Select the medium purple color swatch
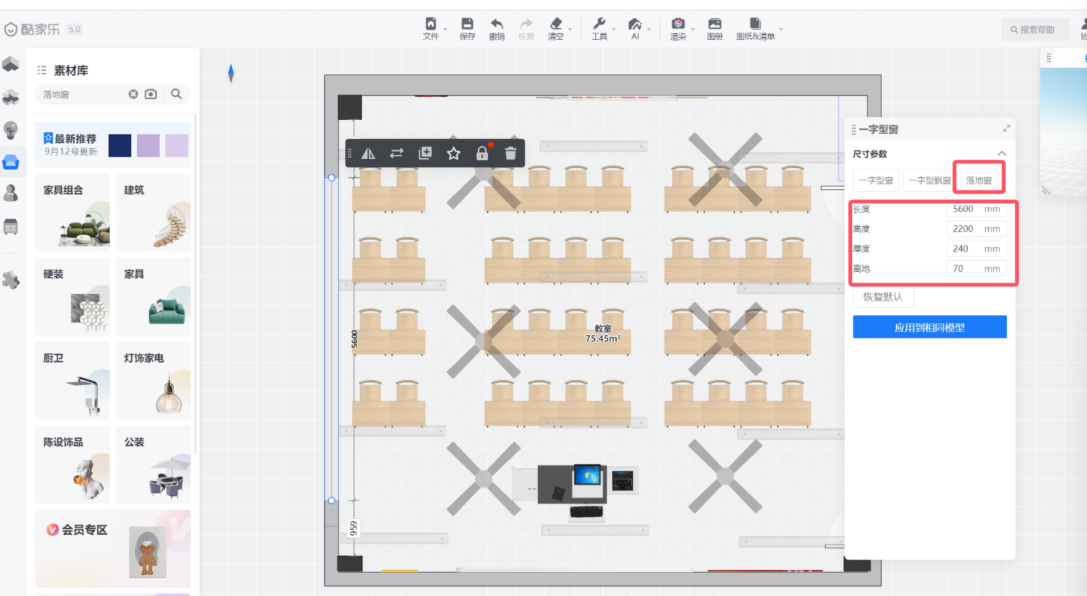Image resolution: width=1087 pixels, height=596 pixels. [x=148, y=145]
